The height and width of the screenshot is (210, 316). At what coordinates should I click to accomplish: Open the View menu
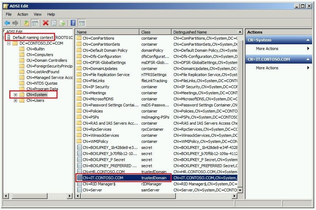click(x=38, y=14)
